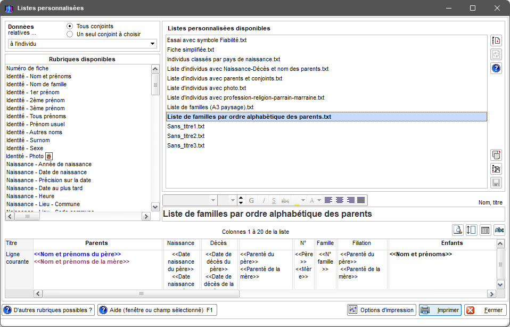Open the font name dropdown
Image resolution: width=510 pixels, height=327 pixels.
[x=213, y=200]
